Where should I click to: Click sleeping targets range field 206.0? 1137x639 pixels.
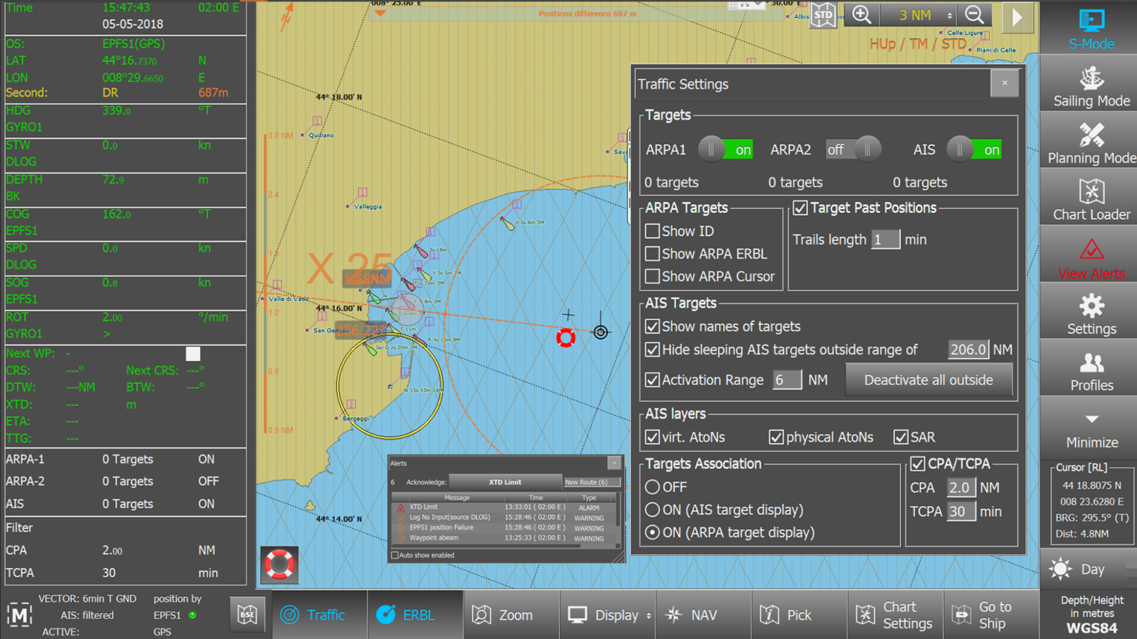point(968,349)
